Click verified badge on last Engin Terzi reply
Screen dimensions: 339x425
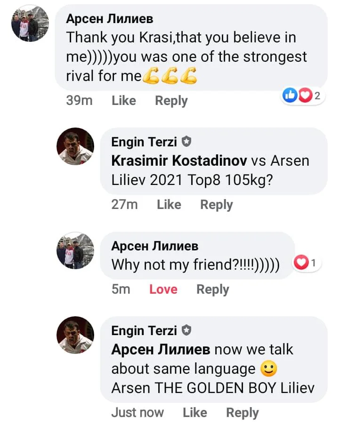click(186, 331)
